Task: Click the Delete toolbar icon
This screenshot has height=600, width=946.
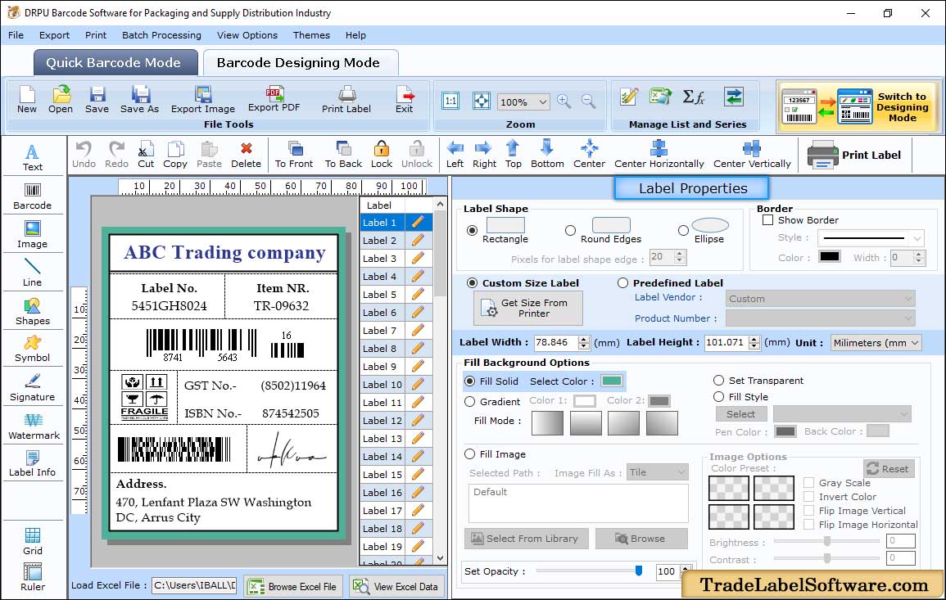Action: [x=247, y=155]
